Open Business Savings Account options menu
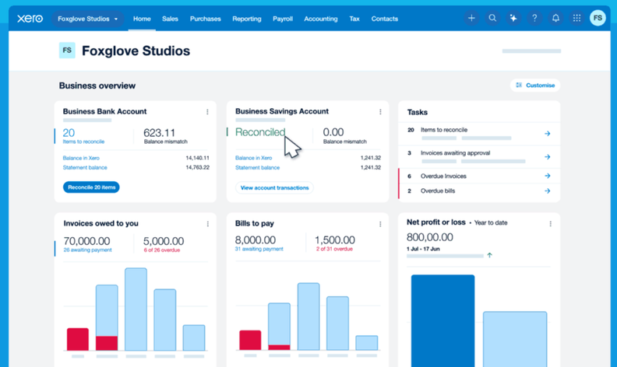This screenshot has width=617, height=367. [380, 112]
